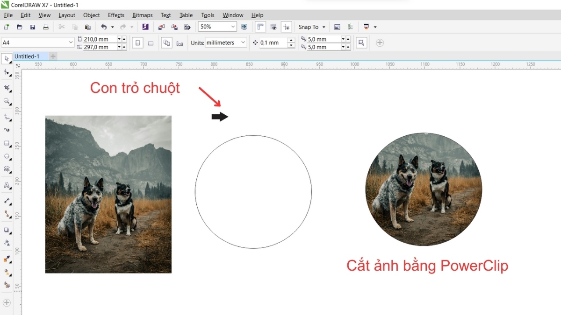Select the Freehand drawing tool
The image size is (561, 315).
pyautogui.click(x=7, y=117)
